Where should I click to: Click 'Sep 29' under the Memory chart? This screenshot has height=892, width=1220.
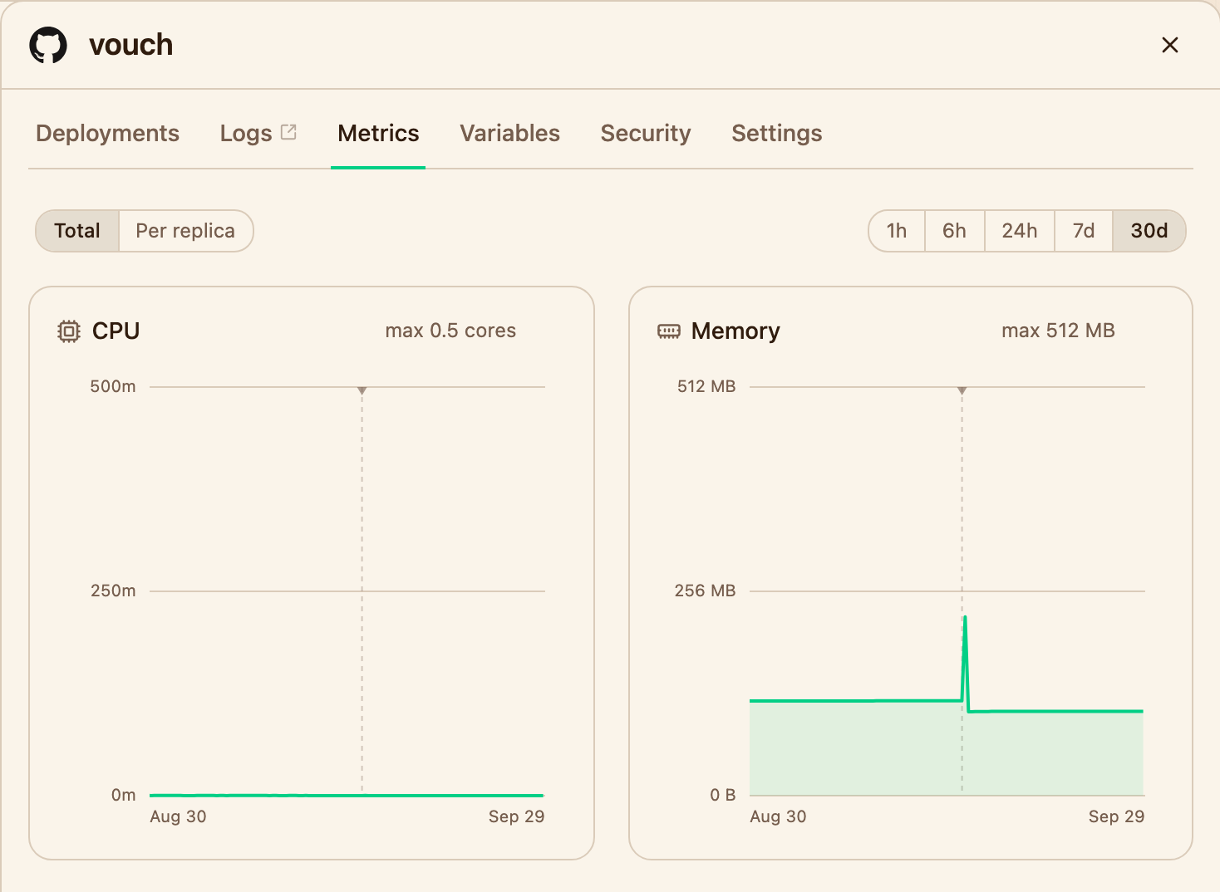click(x=1116, y=816)
